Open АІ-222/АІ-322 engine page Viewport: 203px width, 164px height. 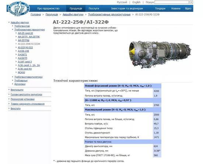coord(25,48)
